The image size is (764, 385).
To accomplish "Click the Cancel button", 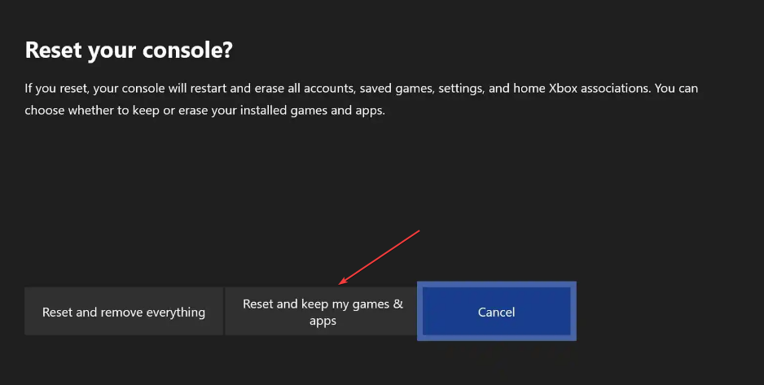I will [497, 311].
